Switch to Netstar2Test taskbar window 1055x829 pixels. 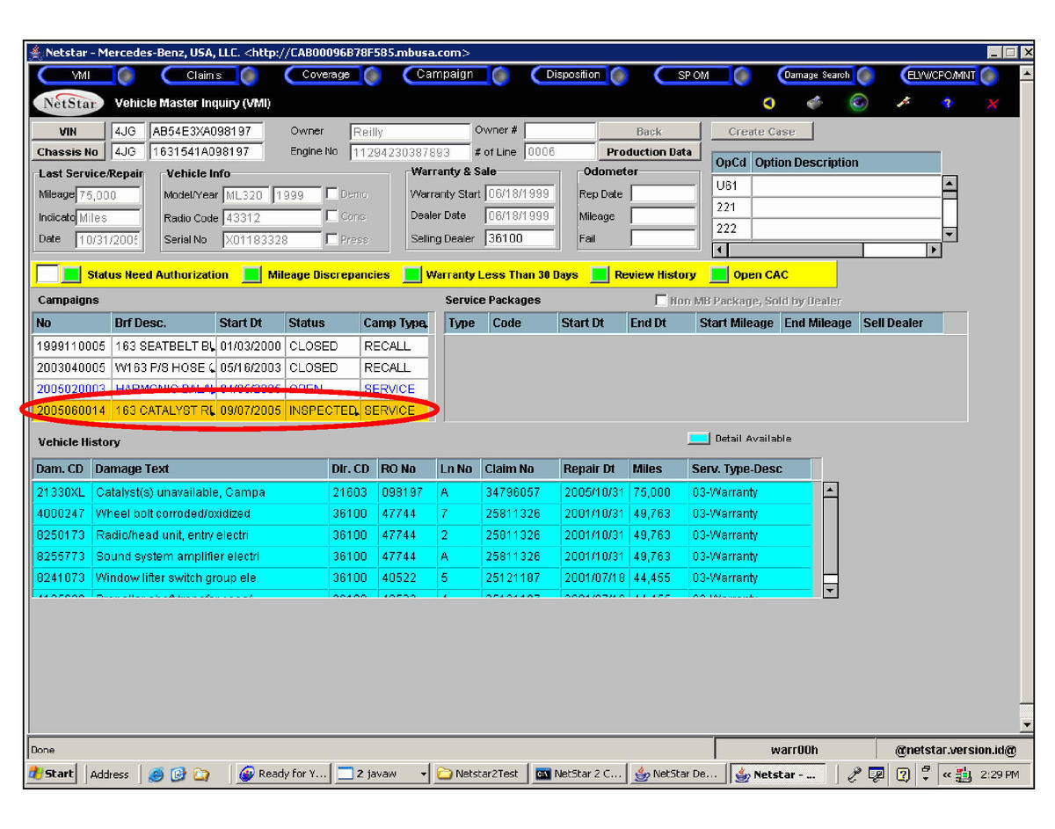pos(480,774)
